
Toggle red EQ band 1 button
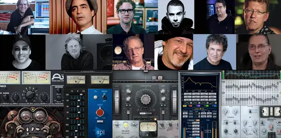[191, 106]
